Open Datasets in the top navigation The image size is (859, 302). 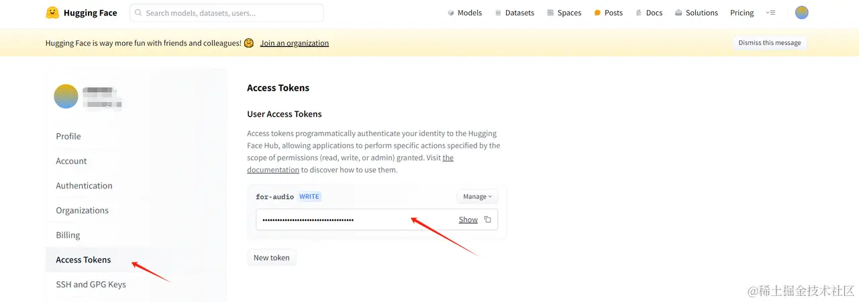pyautogui.click(x=515, y=13)
